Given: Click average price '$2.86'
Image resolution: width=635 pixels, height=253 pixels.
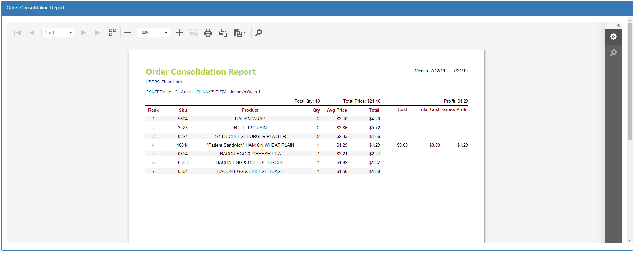Looking at the screenshot, I should (x=342, y=128).
